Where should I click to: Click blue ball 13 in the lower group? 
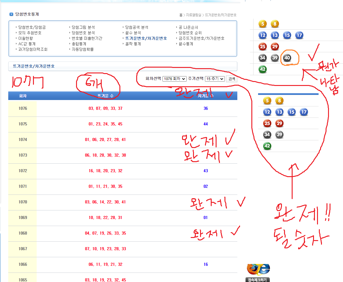(279, 112)
